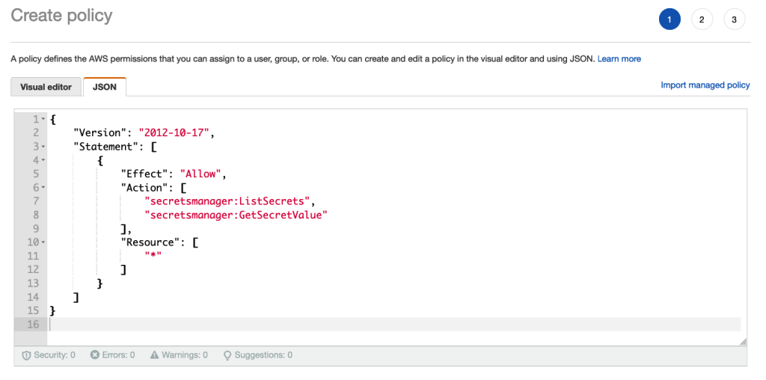Click the Errors circle-x icon

tap(95, 355)
